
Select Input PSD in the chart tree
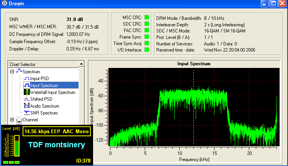[39, 79]
